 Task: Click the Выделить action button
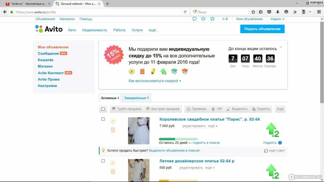237,109
